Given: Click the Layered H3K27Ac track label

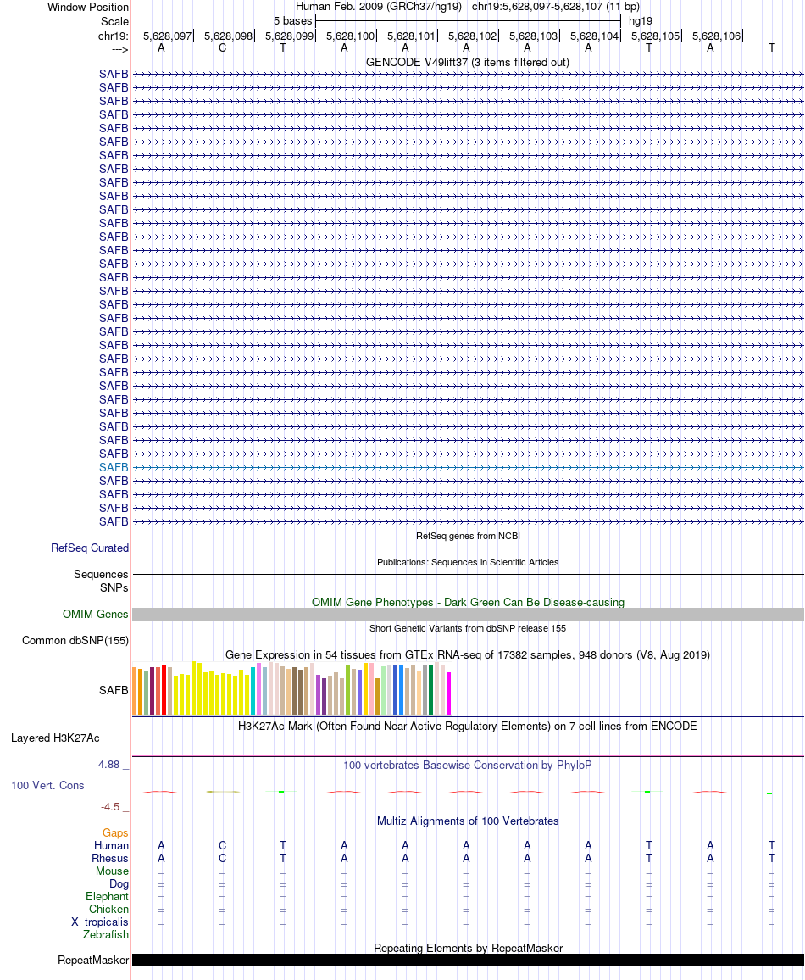Looking at the screenshot, I should click(x=55, y=738).
